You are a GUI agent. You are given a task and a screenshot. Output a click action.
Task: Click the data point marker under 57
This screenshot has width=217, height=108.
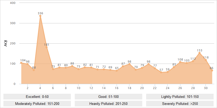161,72
